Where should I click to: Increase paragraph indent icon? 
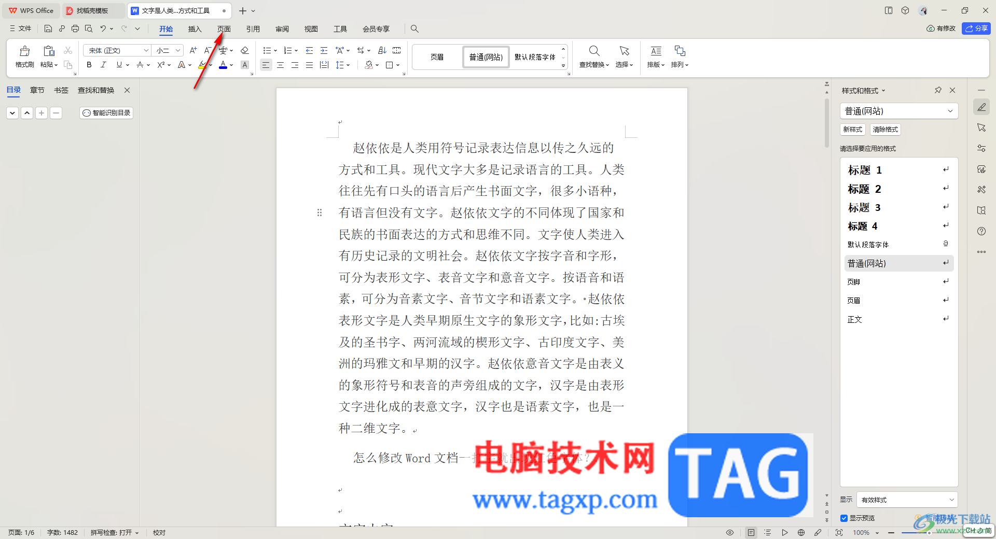point(324,50)
